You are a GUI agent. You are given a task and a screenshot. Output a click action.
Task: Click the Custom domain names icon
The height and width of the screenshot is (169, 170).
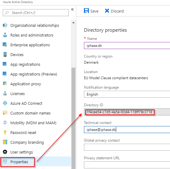(x=5, y=113)
